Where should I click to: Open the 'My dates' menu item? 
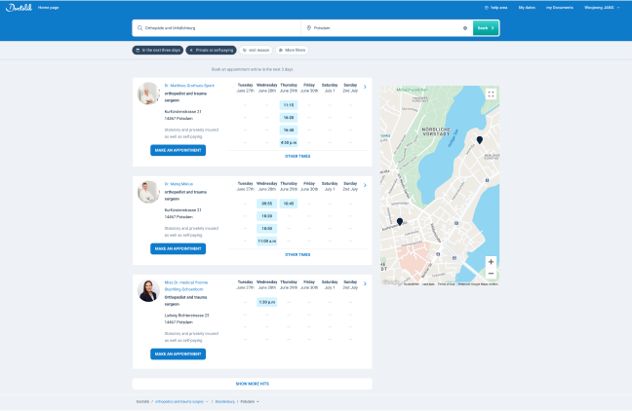553,7
